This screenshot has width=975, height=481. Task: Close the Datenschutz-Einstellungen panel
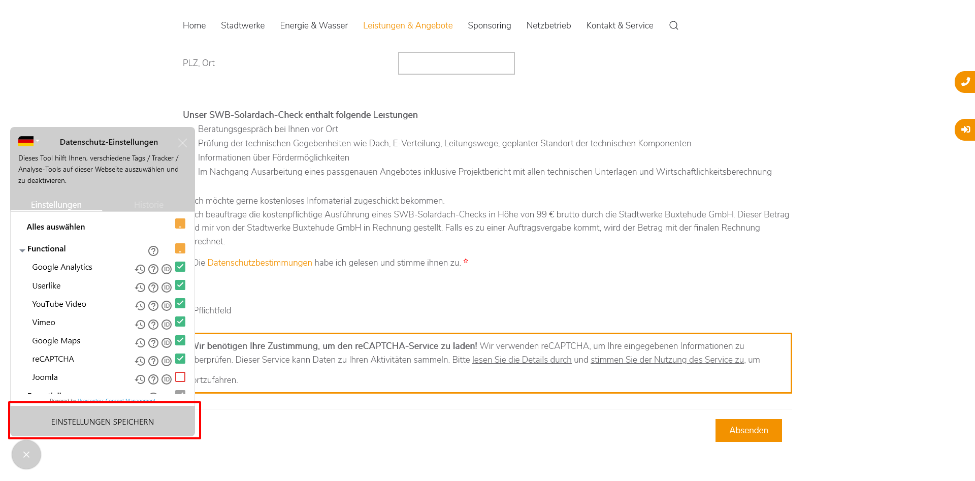pos(182,143)
